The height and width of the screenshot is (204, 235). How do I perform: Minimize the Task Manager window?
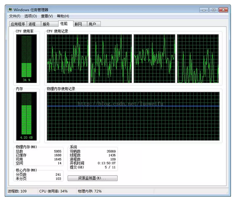tap(204, 10)
